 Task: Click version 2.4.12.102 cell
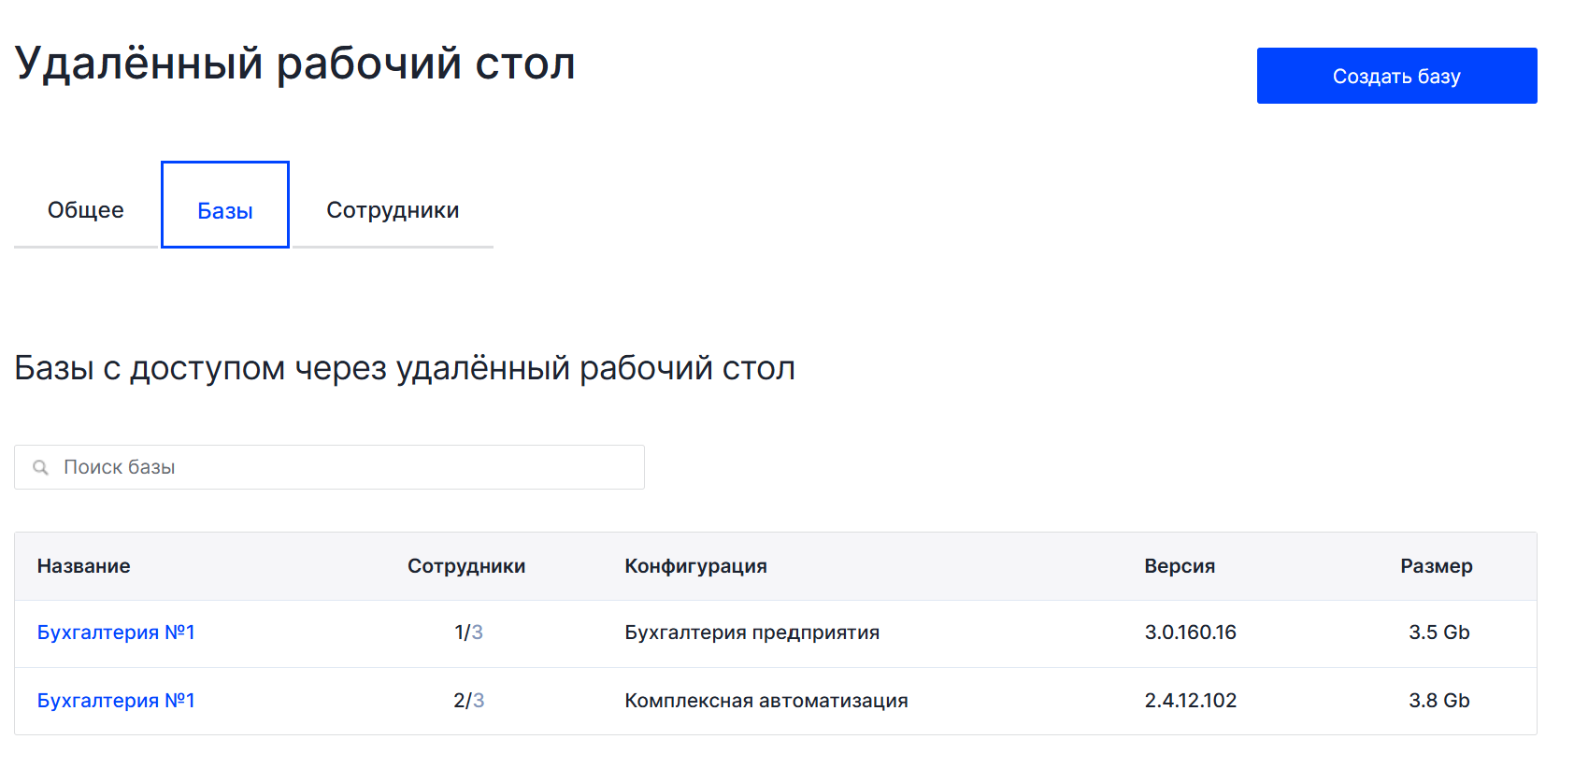(1190, 701)
